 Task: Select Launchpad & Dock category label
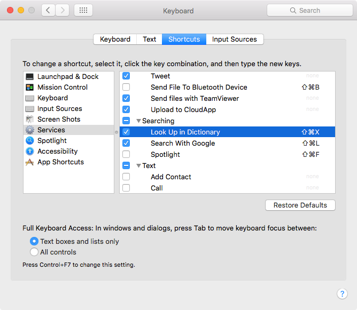[68, 77]
